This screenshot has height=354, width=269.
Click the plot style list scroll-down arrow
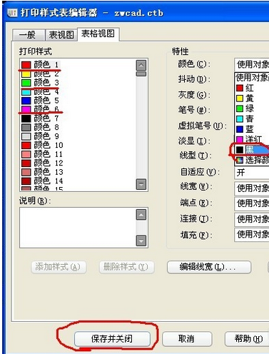[x=141, y=184]
